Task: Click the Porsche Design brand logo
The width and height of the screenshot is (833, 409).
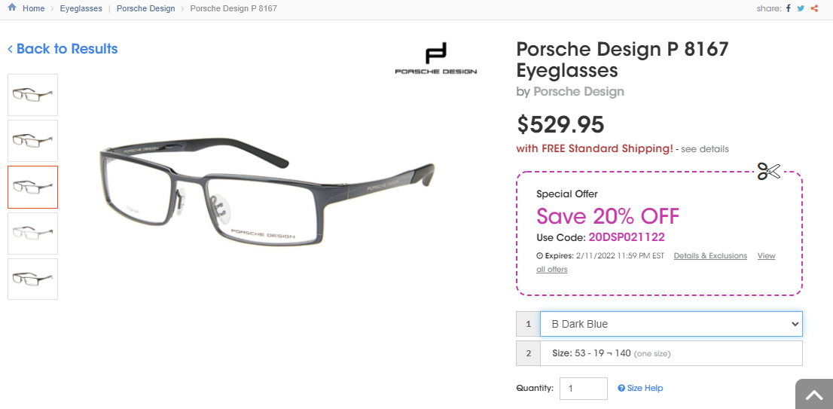Action: 435,59
